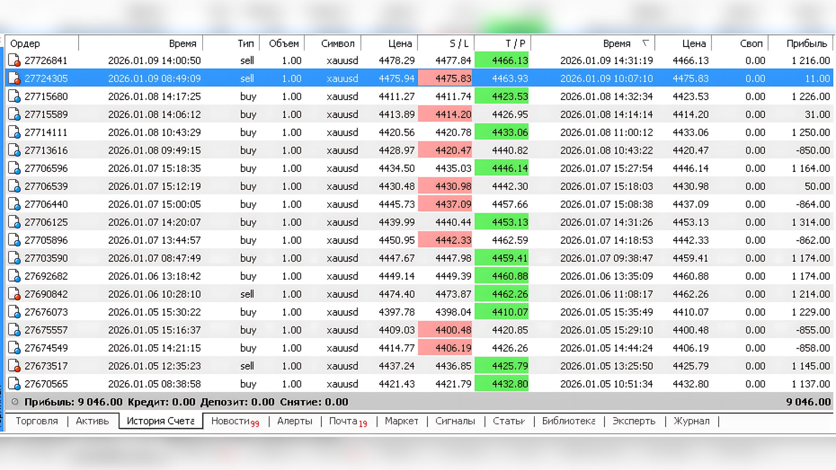Sort by the T / P column header

[502, 44]
